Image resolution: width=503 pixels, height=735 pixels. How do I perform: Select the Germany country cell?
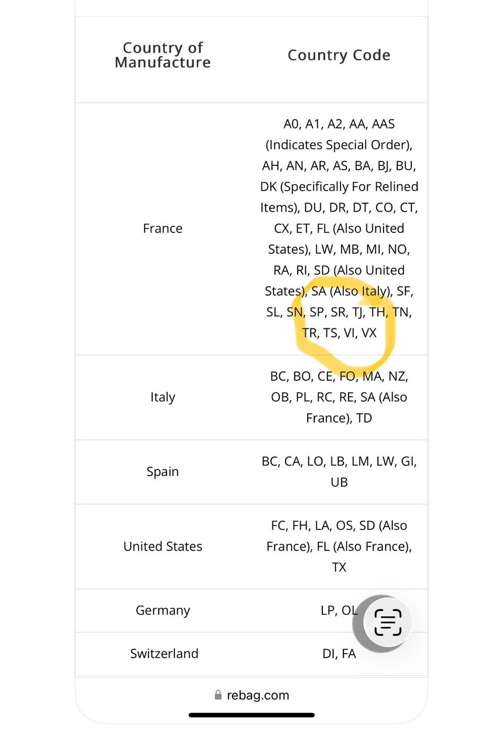163,610
